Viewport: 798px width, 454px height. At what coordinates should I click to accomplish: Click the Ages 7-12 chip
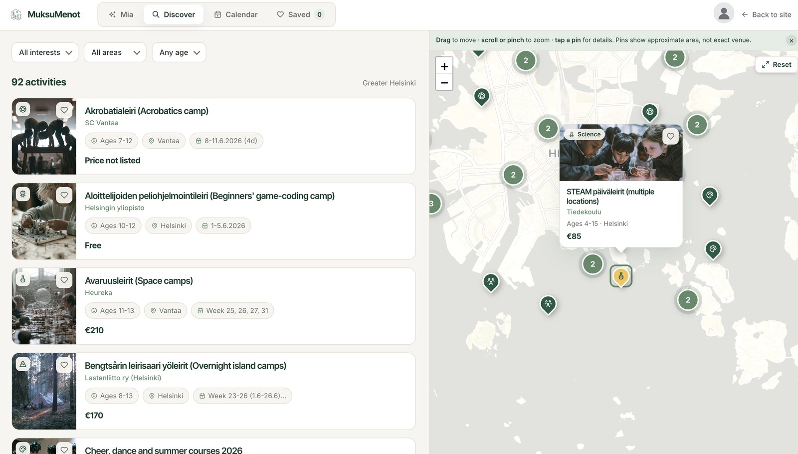[112, 141]
